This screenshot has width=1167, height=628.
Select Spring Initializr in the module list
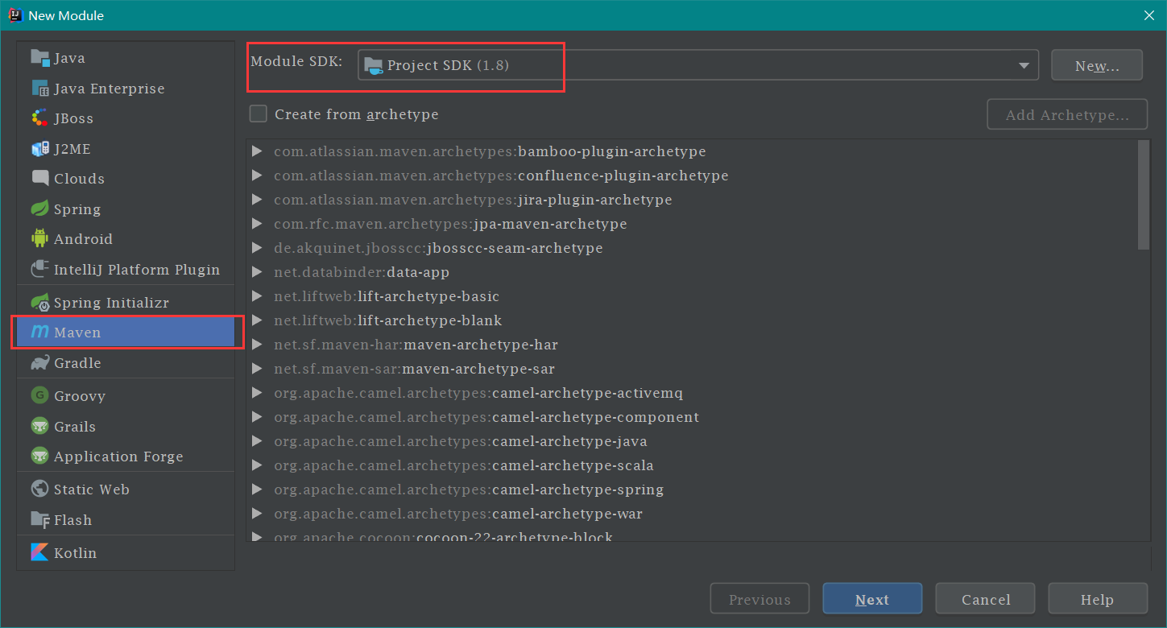(110, 303)
